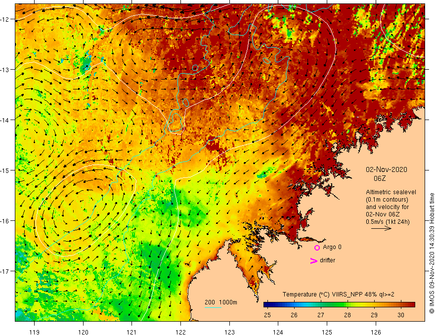Click longitude axis label 120

83,332
